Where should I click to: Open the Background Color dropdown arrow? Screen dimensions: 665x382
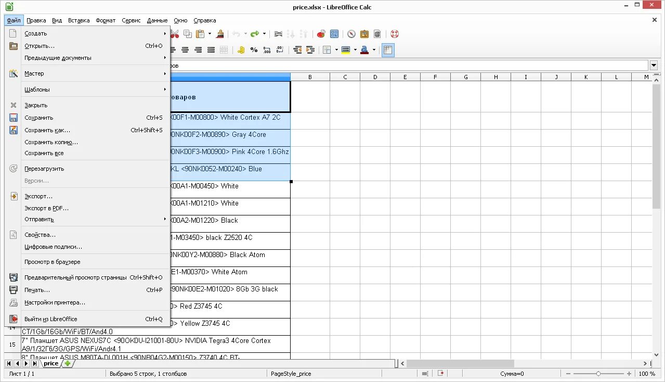[x=355, y=50]
